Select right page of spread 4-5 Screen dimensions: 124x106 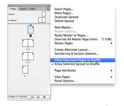[x=31, y=56]
